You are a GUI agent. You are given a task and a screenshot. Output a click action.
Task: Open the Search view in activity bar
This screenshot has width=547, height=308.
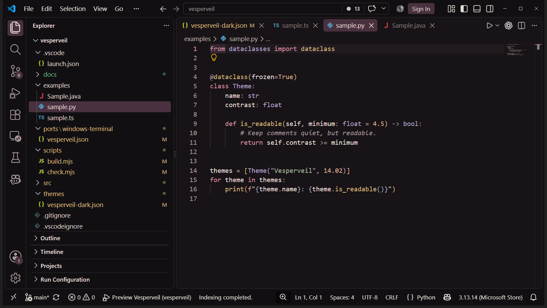pyautogui.click(x=15, y=49)
